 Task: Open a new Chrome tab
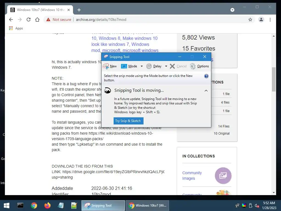pyautogui.click(x=79, y=10)
